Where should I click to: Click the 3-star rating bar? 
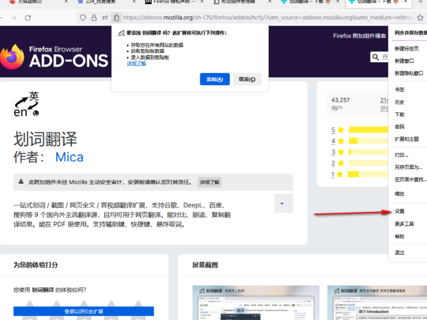[x=369, y=152]
